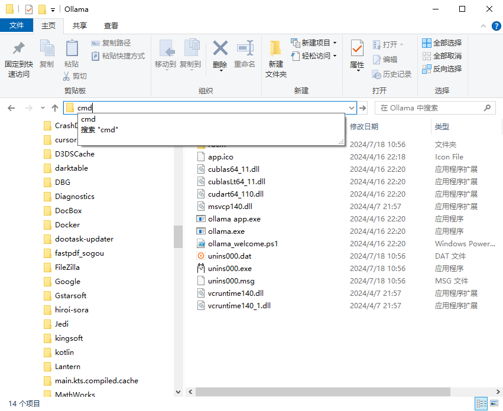Expand the address bar history dropdown
Image resolution: width=503 pixels, height=411 pixels.
click(352, 108)
